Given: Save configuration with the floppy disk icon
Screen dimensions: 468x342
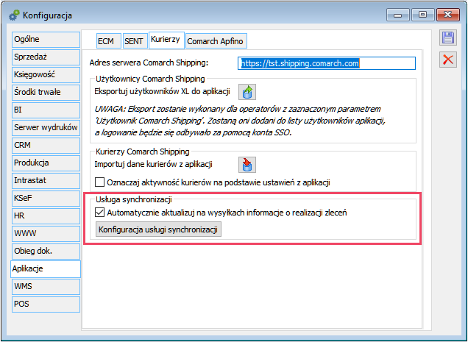Looking at the screenshot, I should (447, 38).
